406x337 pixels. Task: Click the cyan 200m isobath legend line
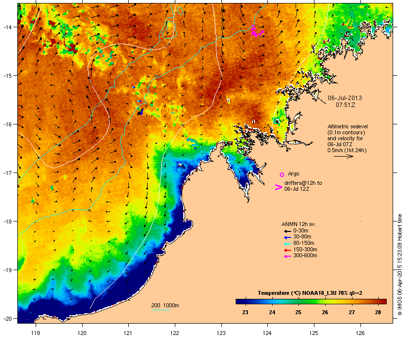tap(161, 310)
